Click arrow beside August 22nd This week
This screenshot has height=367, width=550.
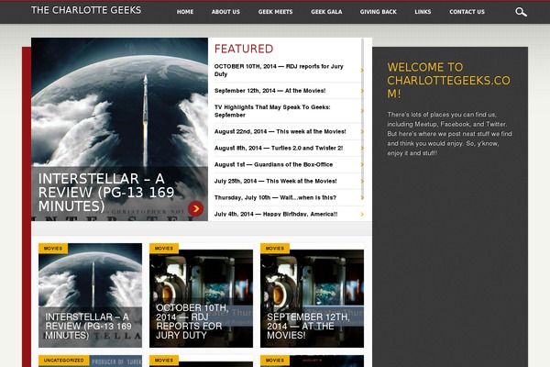362,132
